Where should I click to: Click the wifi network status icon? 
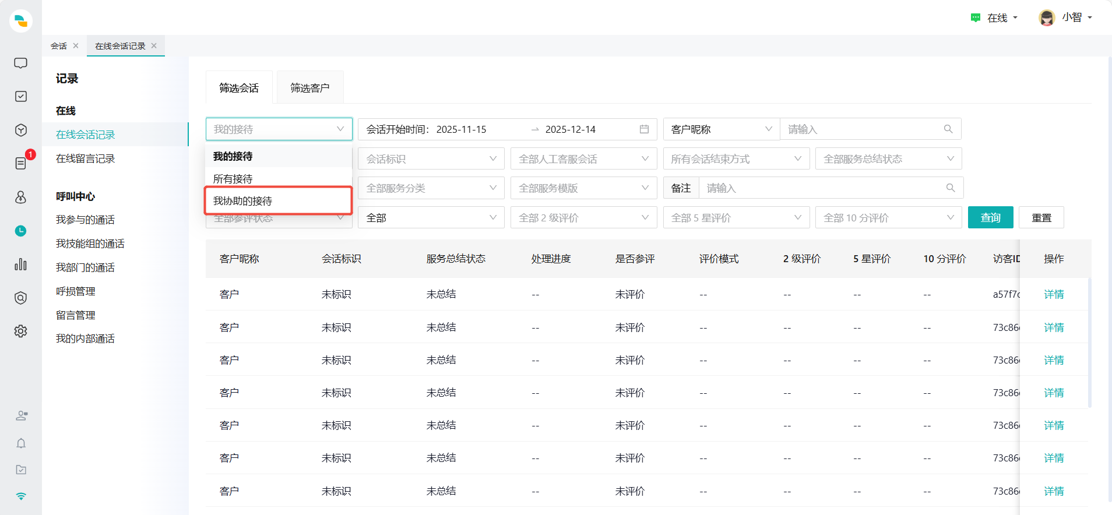click(21, 496)
